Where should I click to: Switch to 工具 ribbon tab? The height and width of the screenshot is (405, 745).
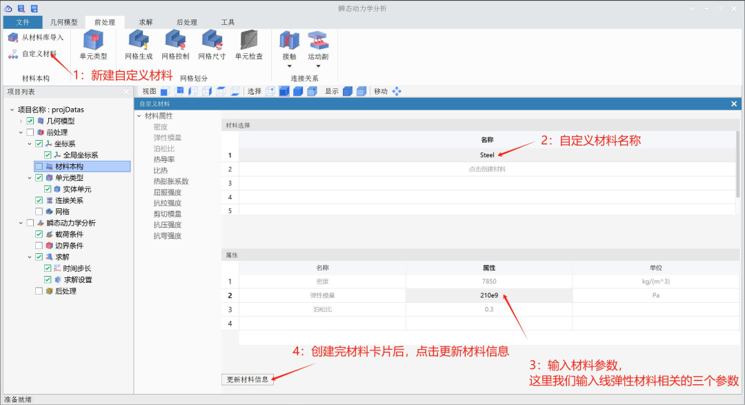click(x=228, y=22)
